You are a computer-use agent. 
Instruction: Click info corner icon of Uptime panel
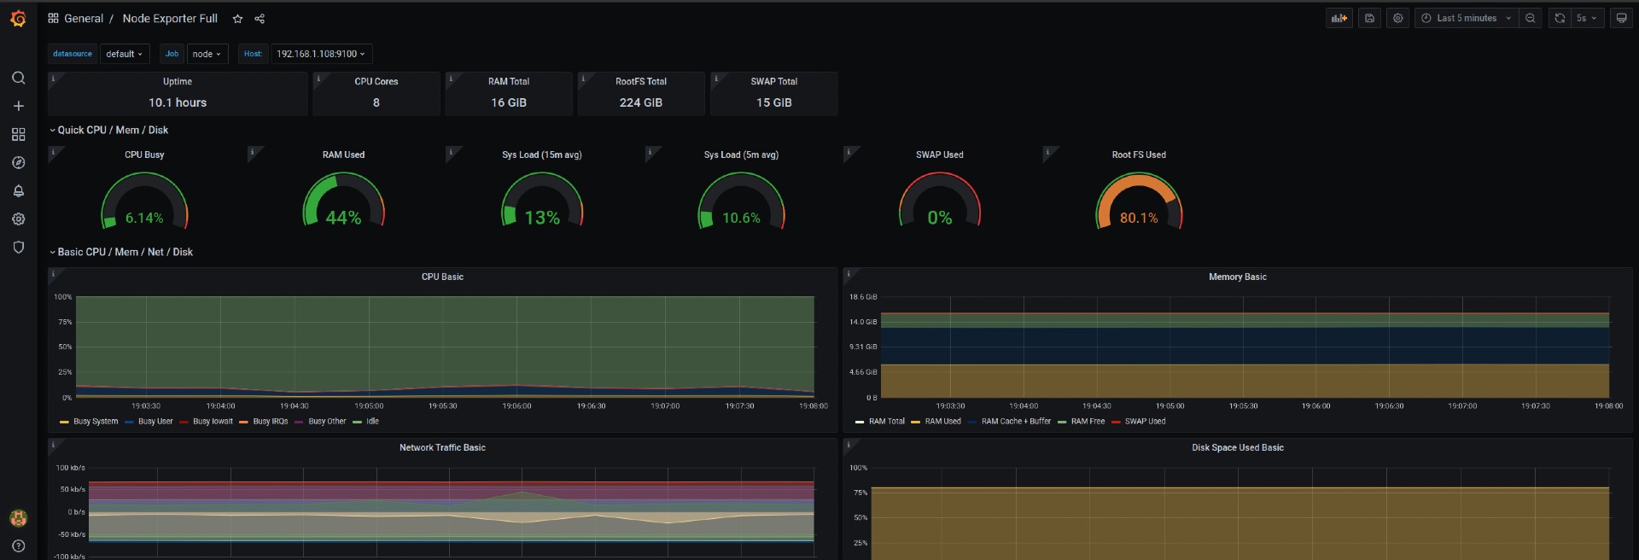tap(54, 78)
